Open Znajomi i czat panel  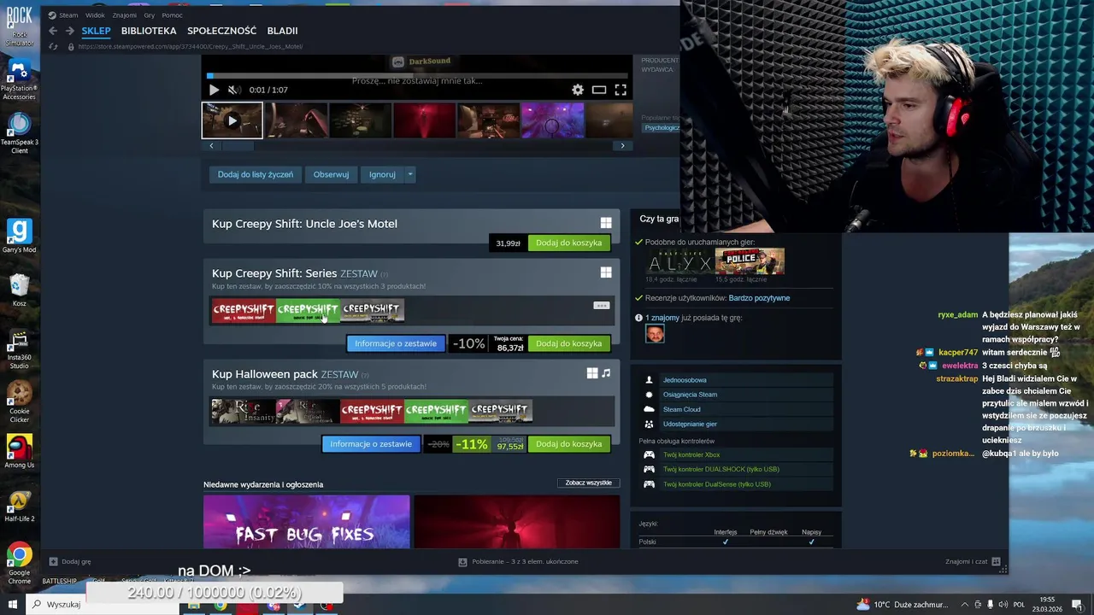(x=973, y=561)
